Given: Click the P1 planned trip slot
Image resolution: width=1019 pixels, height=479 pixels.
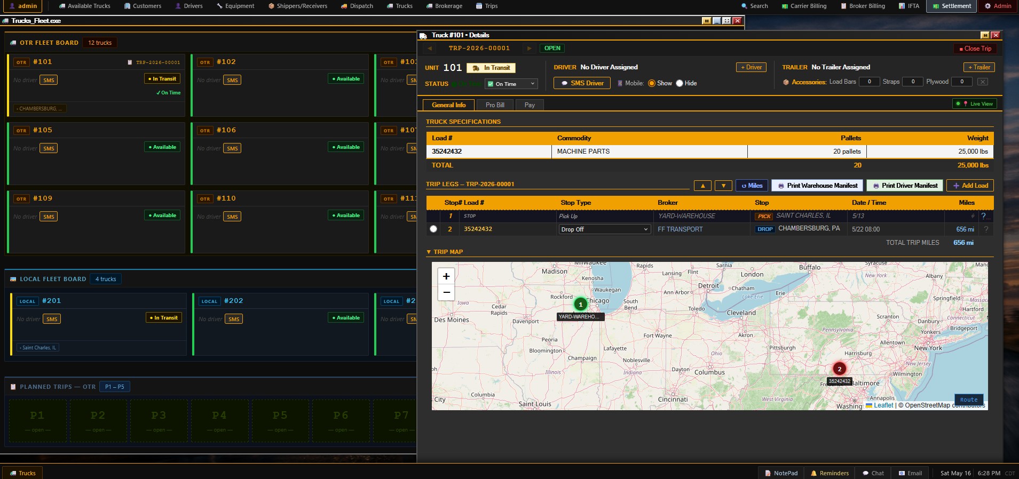Looking at the screenshot, I should (x=37, y=420).
